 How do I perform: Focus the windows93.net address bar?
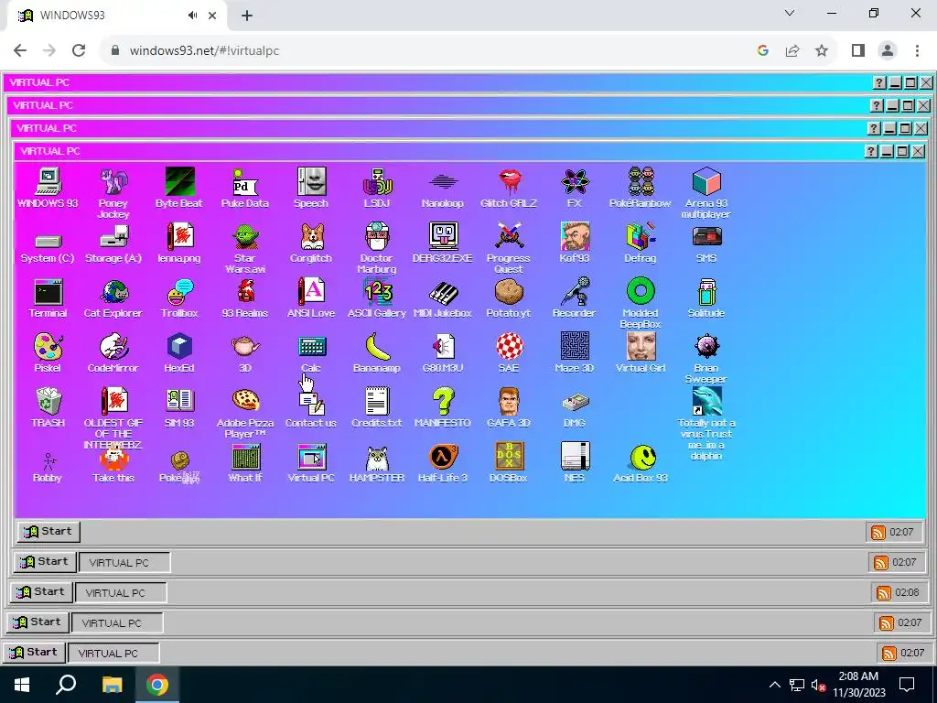428,50
